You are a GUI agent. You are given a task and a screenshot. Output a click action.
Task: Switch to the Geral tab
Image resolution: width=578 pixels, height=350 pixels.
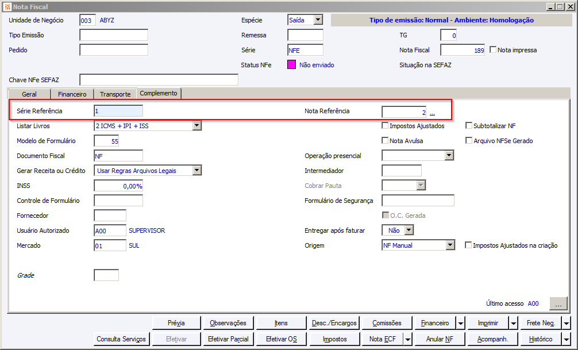pyautogui.click(x=29, y=94)
